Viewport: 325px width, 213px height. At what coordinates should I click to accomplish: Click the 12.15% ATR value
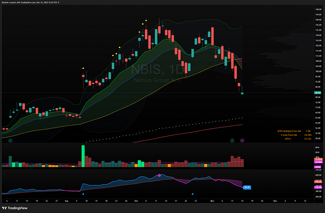(x=308, y=139)
